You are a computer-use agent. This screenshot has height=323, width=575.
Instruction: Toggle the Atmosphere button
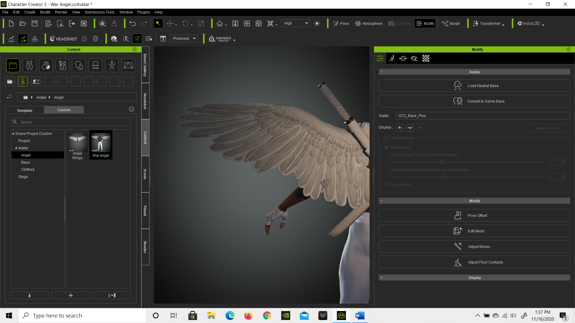[x=368, y=24]
